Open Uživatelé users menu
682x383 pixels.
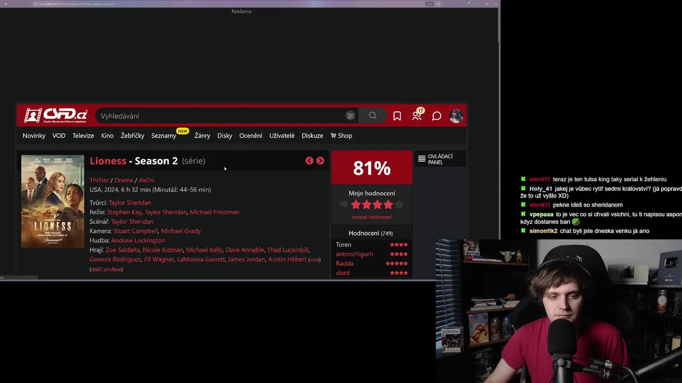[282, 136]
